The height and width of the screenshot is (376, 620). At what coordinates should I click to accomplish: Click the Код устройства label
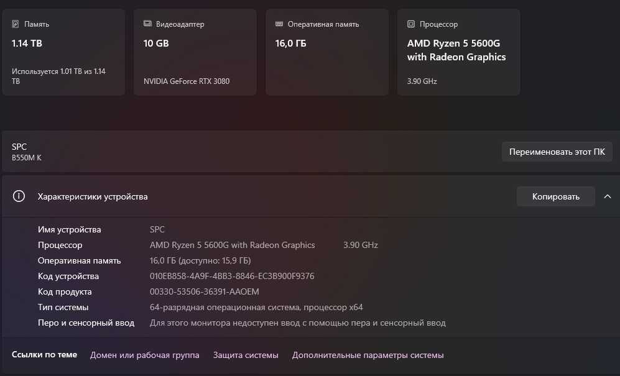coord(68,276)
